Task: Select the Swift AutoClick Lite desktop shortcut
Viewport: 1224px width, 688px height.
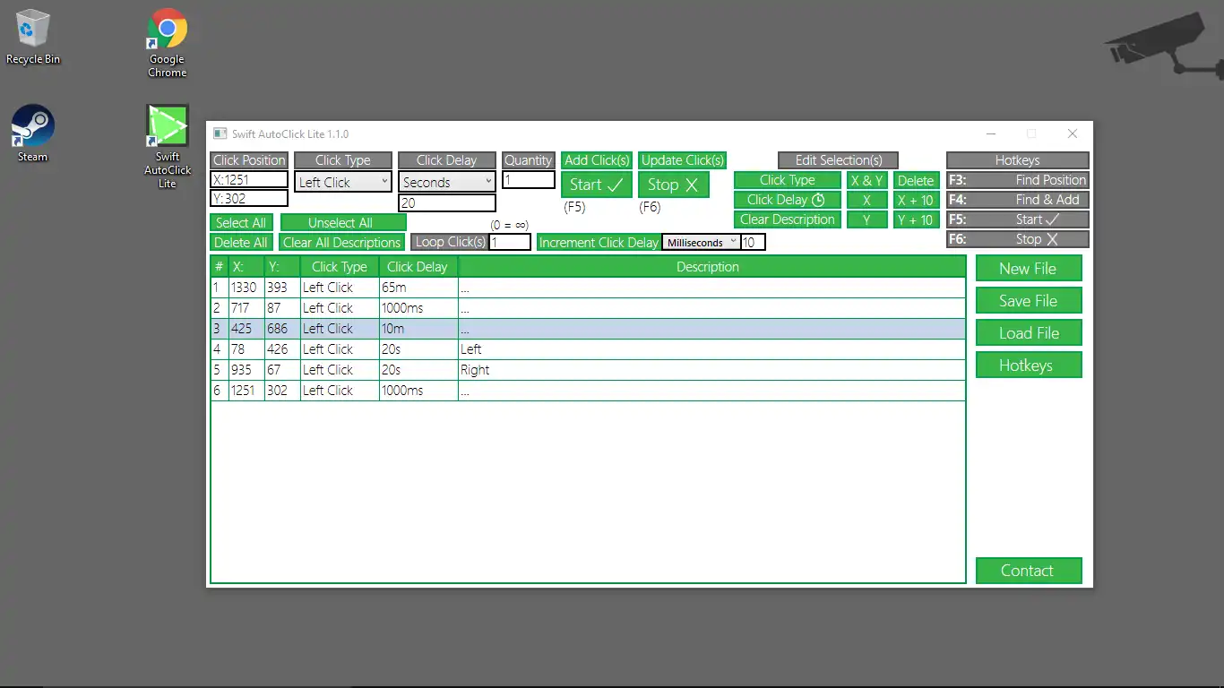Action: click(168, 147)
